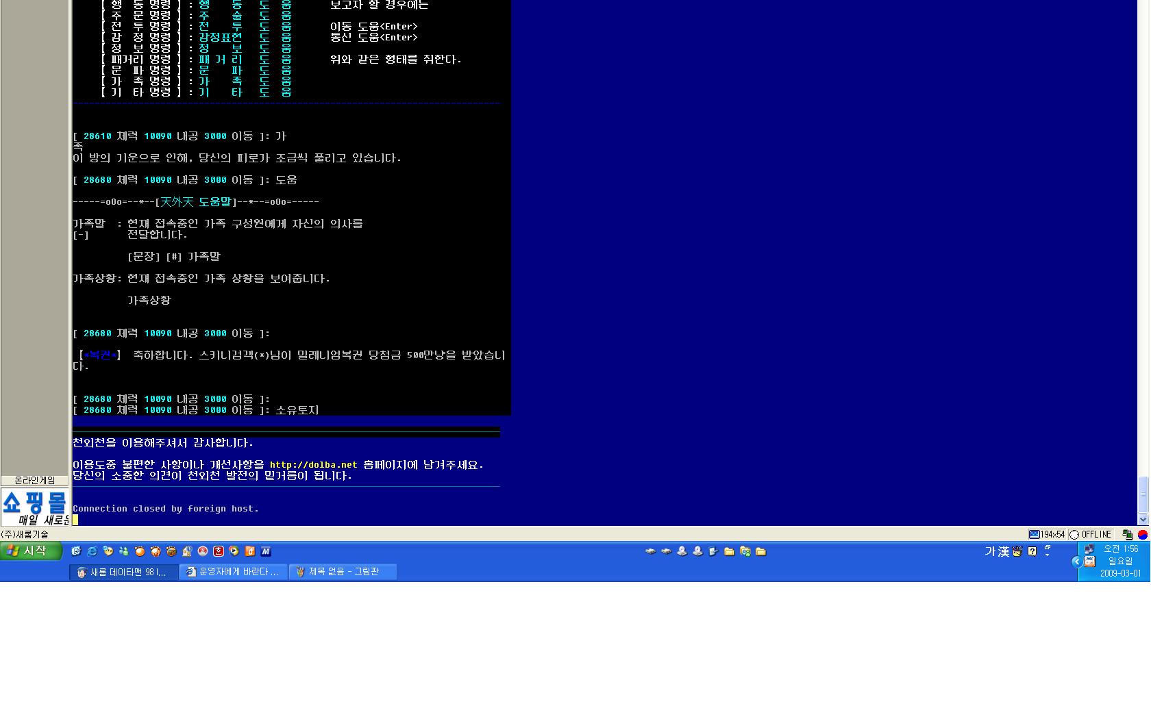Switch to 제목 없음 - 그림판 Paint window
This screenshot has height=719, width=1151.
pos(343,572)
